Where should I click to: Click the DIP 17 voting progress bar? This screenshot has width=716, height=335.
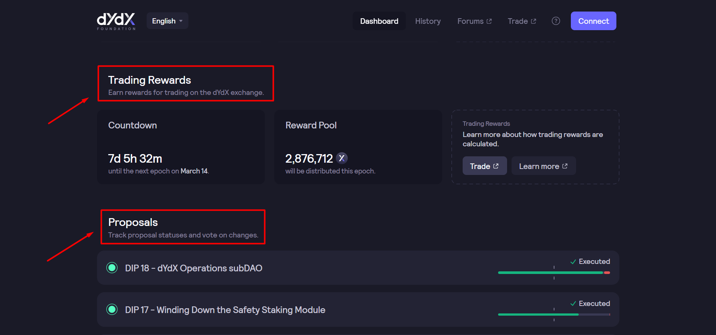coord(554,315)
